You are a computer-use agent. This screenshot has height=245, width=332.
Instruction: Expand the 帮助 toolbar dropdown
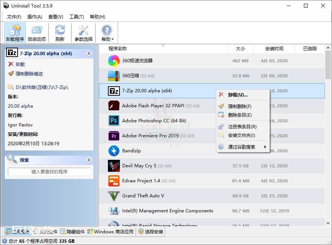pyautogui.click(x=112, y=39)
